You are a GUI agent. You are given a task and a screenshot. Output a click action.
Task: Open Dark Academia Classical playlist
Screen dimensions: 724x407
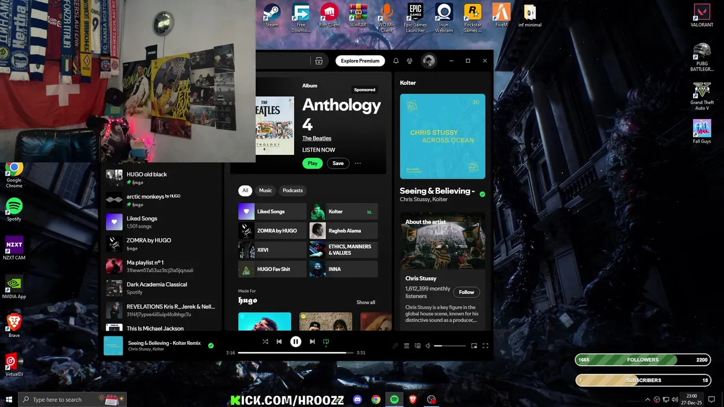coord(161,288)
